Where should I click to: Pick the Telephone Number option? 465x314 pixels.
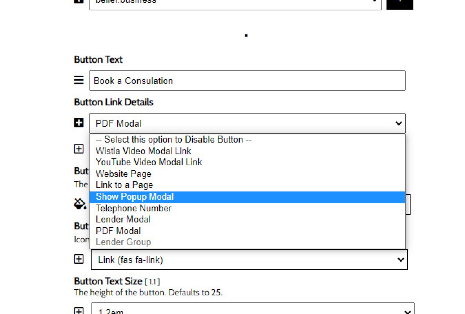133,208
